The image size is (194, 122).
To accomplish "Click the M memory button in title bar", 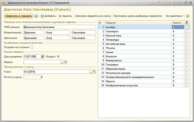I will tap(170, 3).
